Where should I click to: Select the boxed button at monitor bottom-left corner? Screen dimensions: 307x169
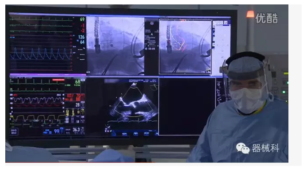(x=14, y=131)
